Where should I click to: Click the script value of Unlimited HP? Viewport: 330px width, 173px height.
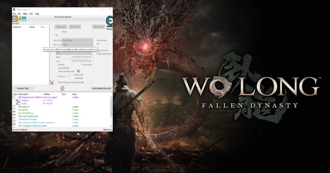[75, 107]
